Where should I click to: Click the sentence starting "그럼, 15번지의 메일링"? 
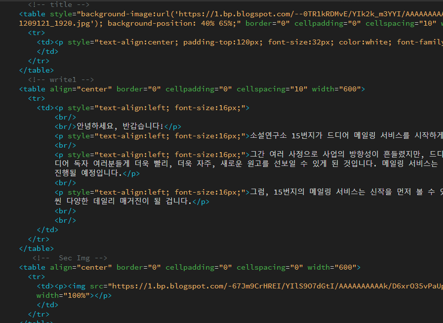pyautogui.click(x=346, y=192)
